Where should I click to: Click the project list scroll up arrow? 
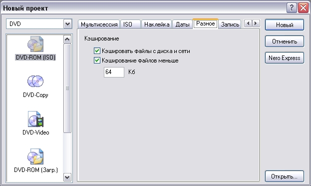(67, 39)
